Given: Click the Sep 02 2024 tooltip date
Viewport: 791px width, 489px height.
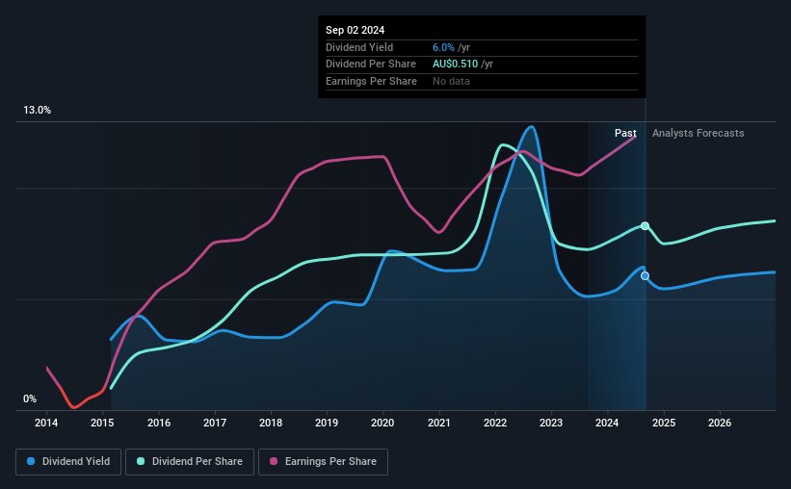Looking at the screenshot, I should tap(356, 30).
